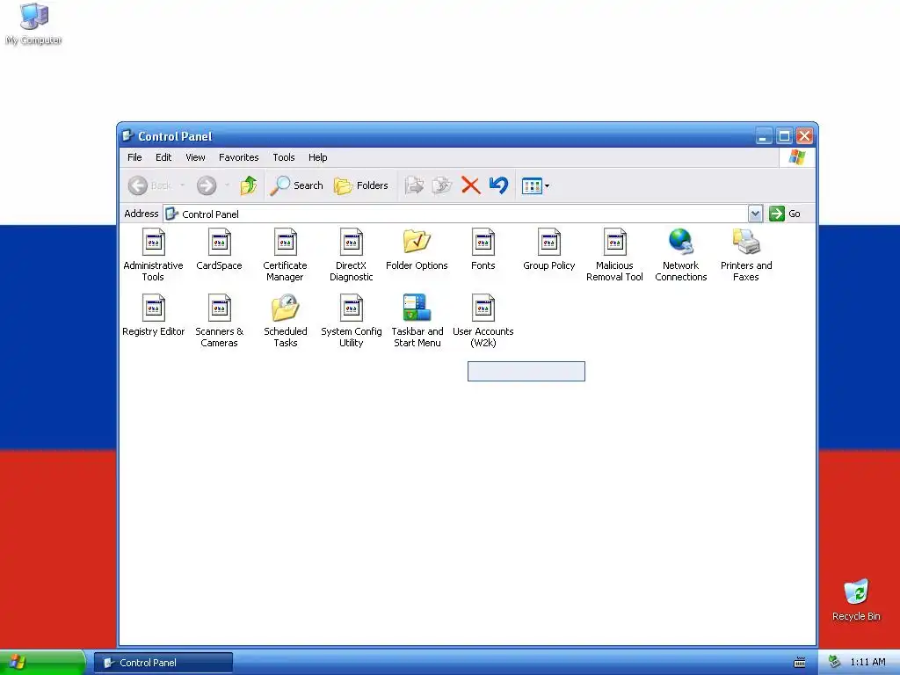Select DirectX Diagnostic icon
Image resolution: width=900 pixels, height=675 pixels.
coord(352,243)
